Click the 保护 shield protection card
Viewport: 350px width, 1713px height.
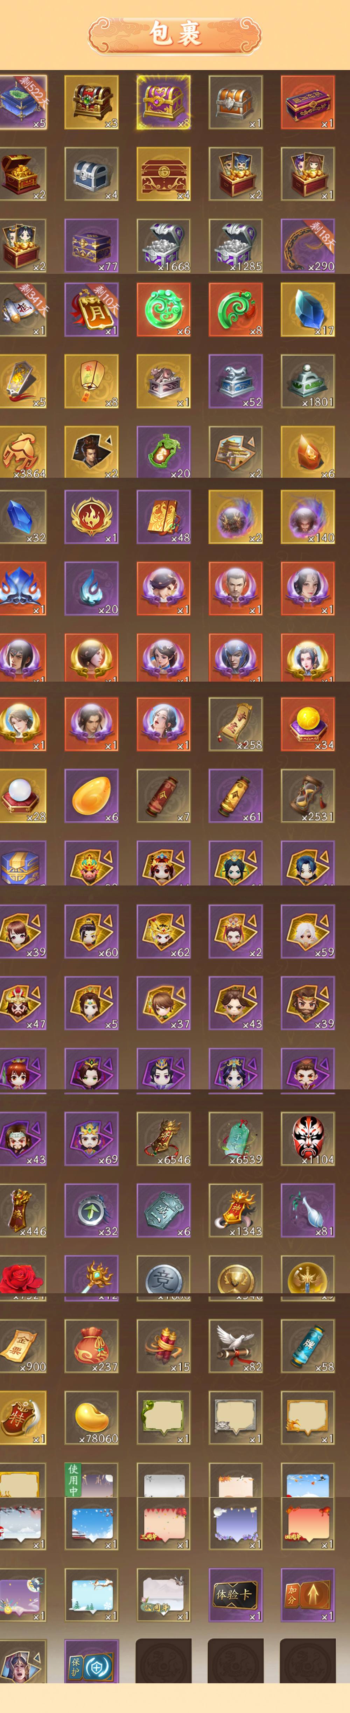click(x=91, y=1664)
